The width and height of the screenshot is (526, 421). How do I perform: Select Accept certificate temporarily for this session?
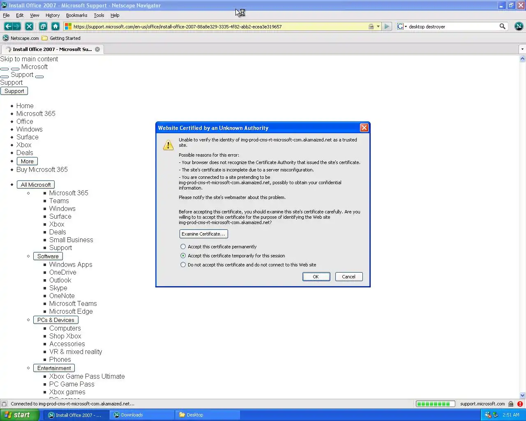[x=183, y=256]
